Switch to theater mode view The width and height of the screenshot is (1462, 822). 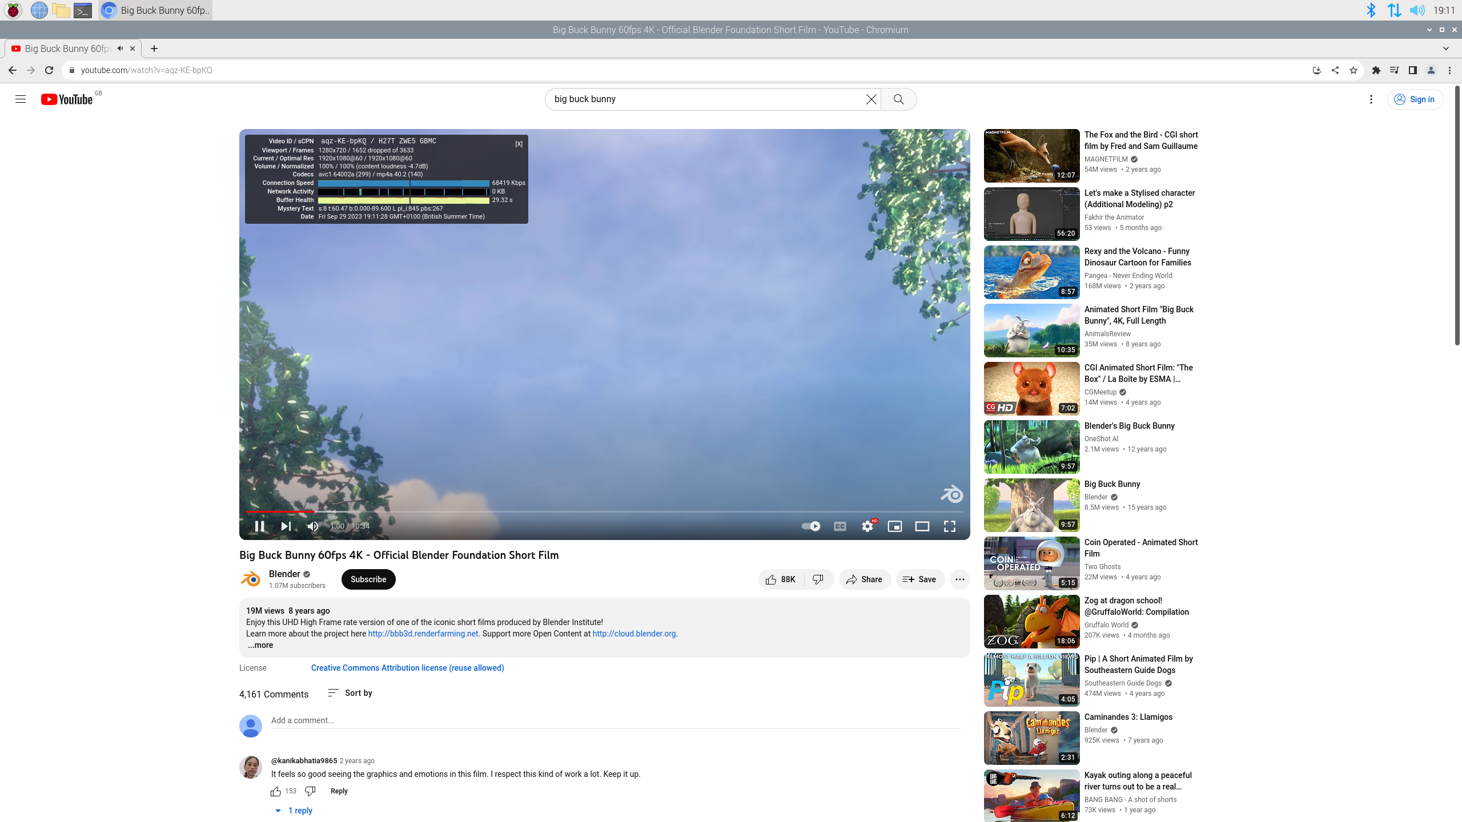coord(922,526)
